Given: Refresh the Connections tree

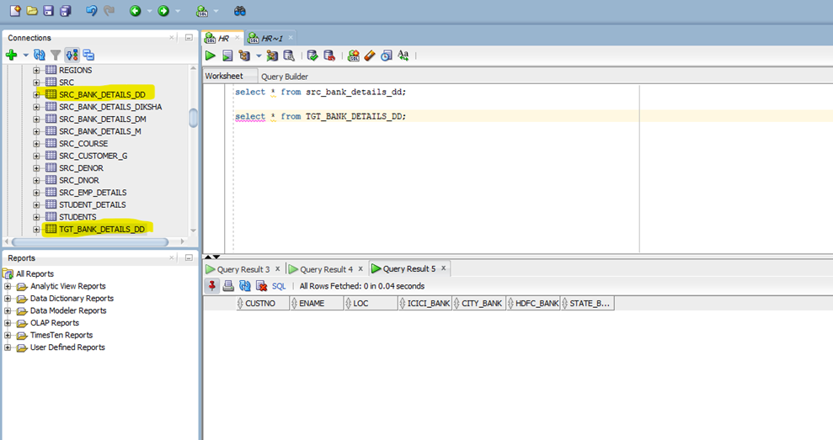Looking at the screenshot, I should (40, 55).
